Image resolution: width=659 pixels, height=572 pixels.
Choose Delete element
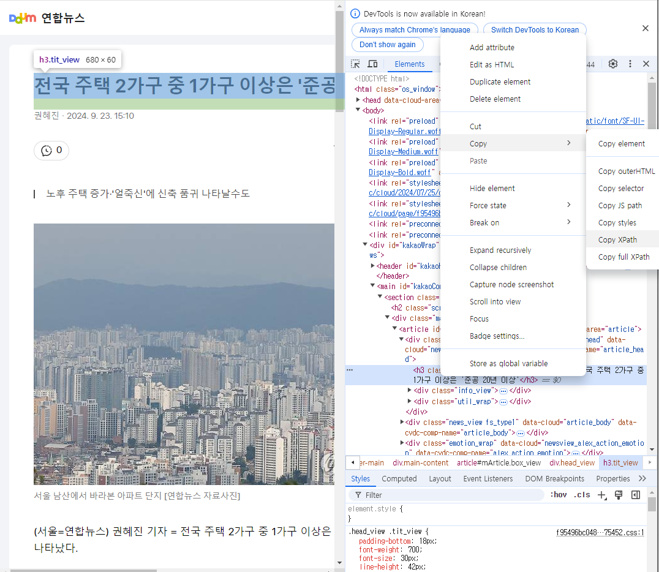(513, 99)
